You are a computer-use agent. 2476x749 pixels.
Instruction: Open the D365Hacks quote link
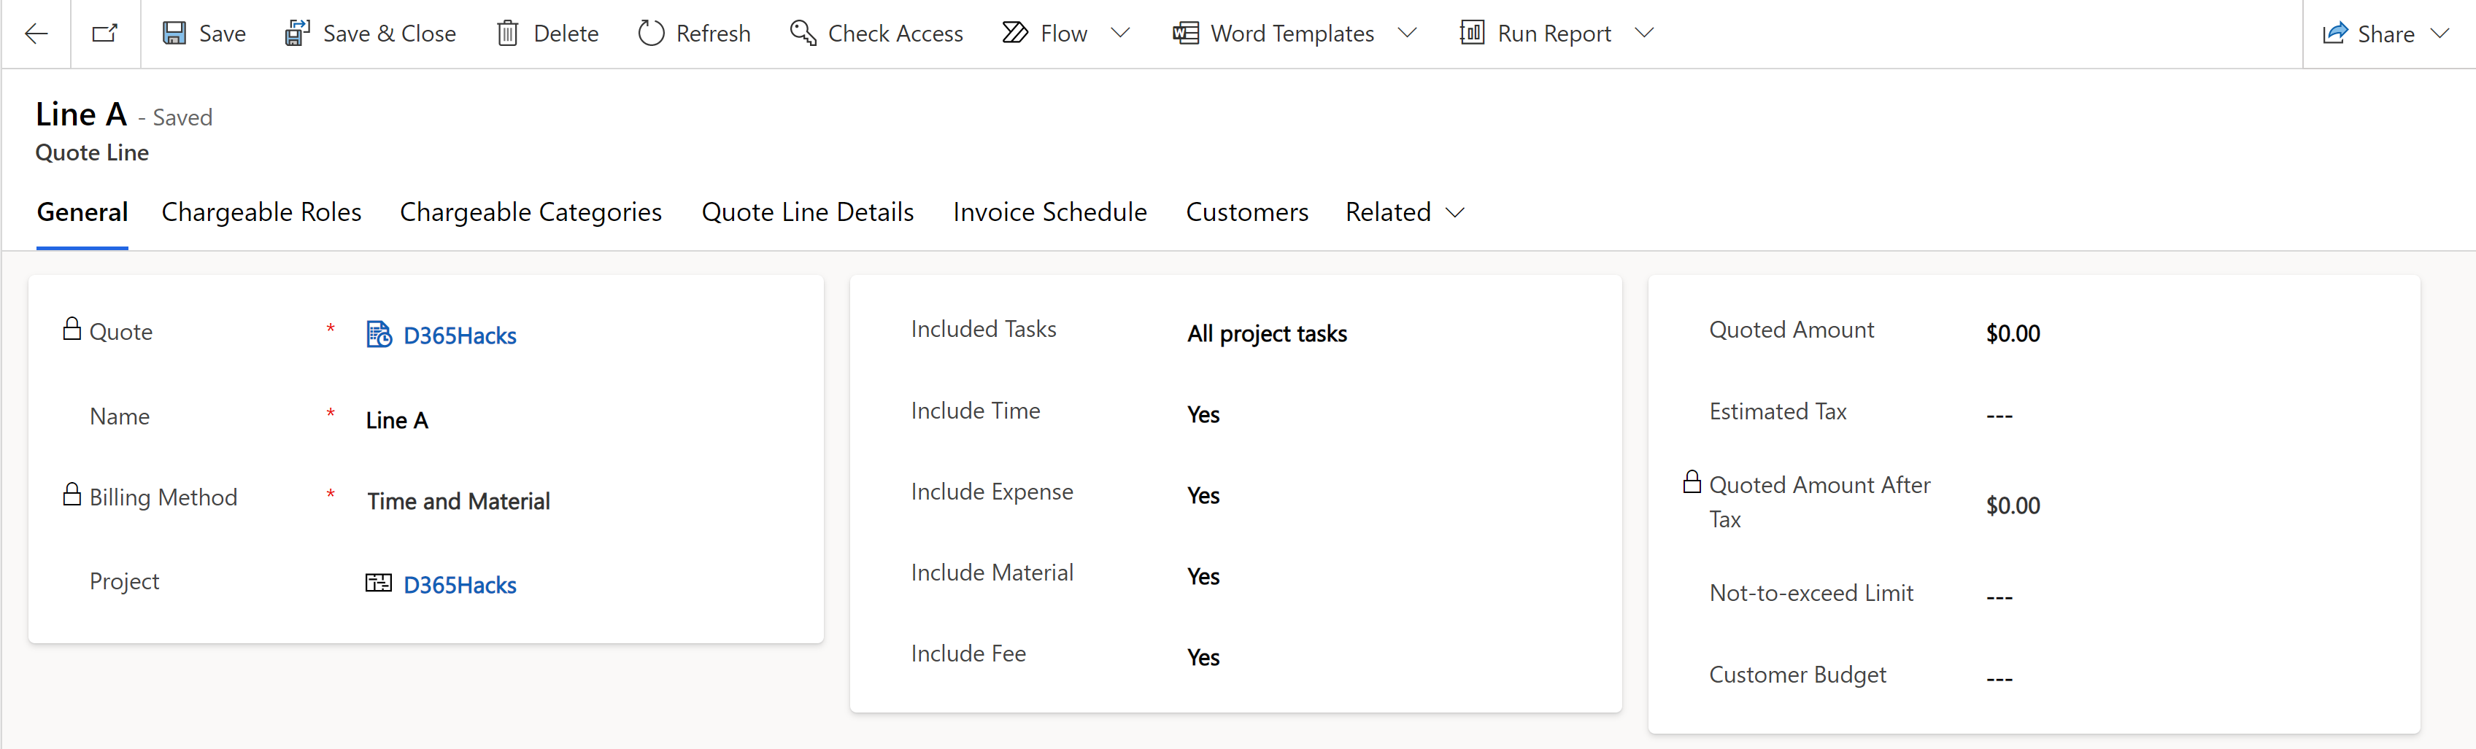pos(458,335)
